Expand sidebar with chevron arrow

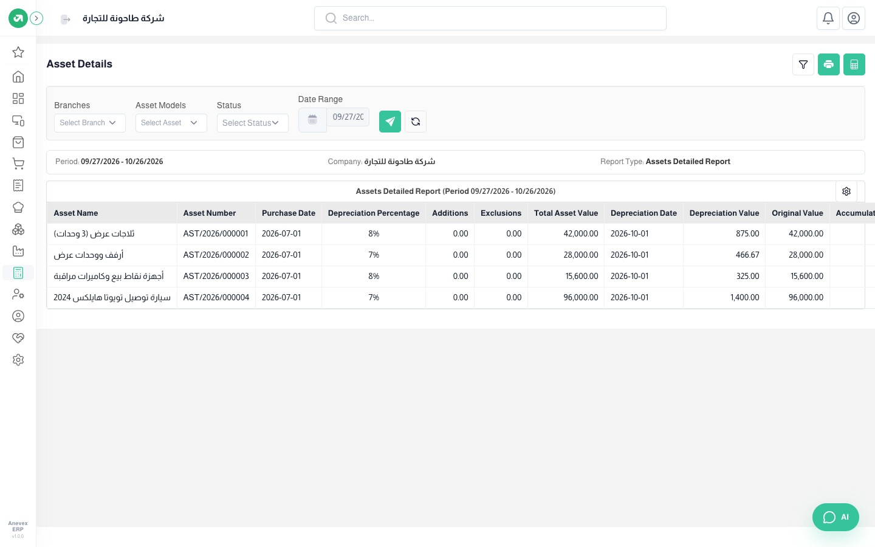pos(36,18)
